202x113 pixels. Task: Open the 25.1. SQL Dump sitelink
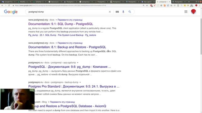[48, 35]
